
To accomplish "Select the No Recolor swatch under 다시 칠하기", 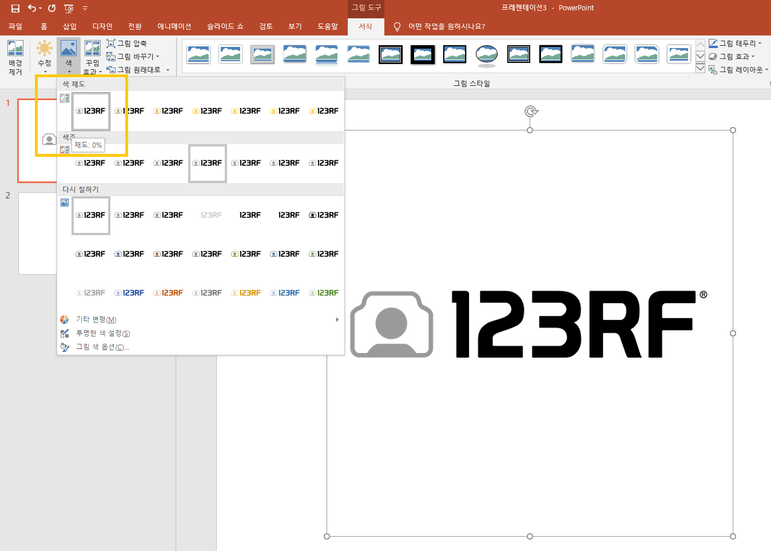I will click(91, 216).
